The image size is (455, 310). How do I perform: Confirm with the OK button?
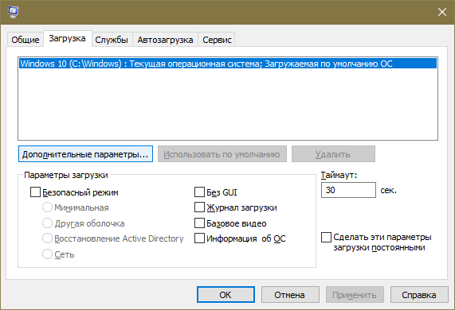click(226, 295)
